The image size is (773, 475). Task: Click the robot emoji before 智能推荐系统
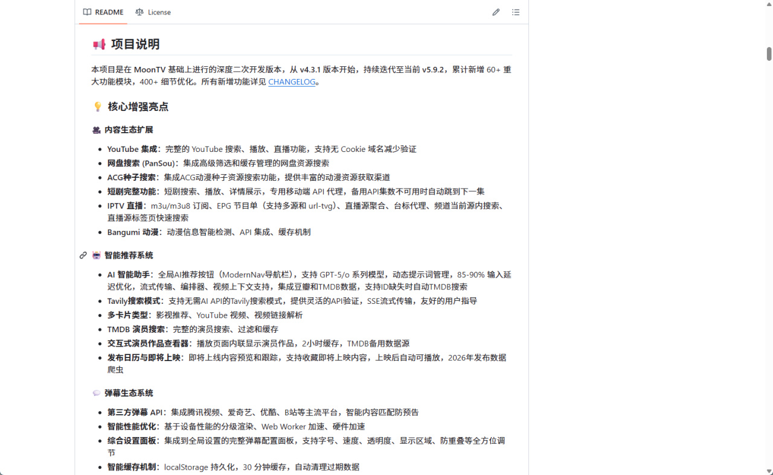[x=97, y=255]
